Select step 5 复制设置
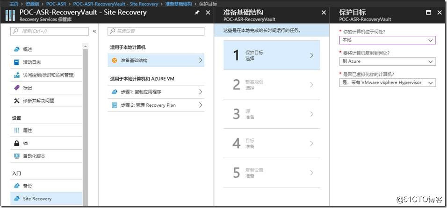447x208 pixels. [272, 173]
